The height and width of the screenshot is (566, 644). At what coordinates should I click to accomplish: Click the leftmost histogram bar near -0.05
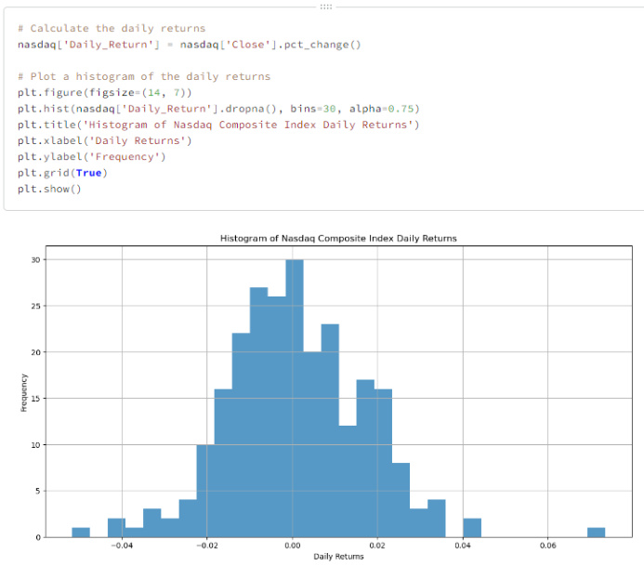[81, 532]
